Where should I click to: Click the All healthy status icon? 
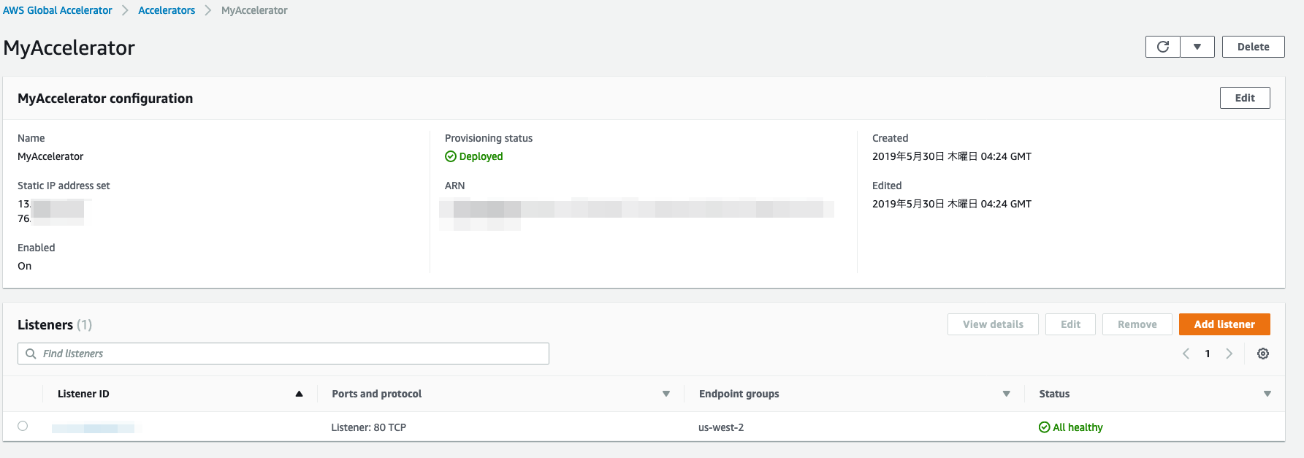coord(1044,427)
